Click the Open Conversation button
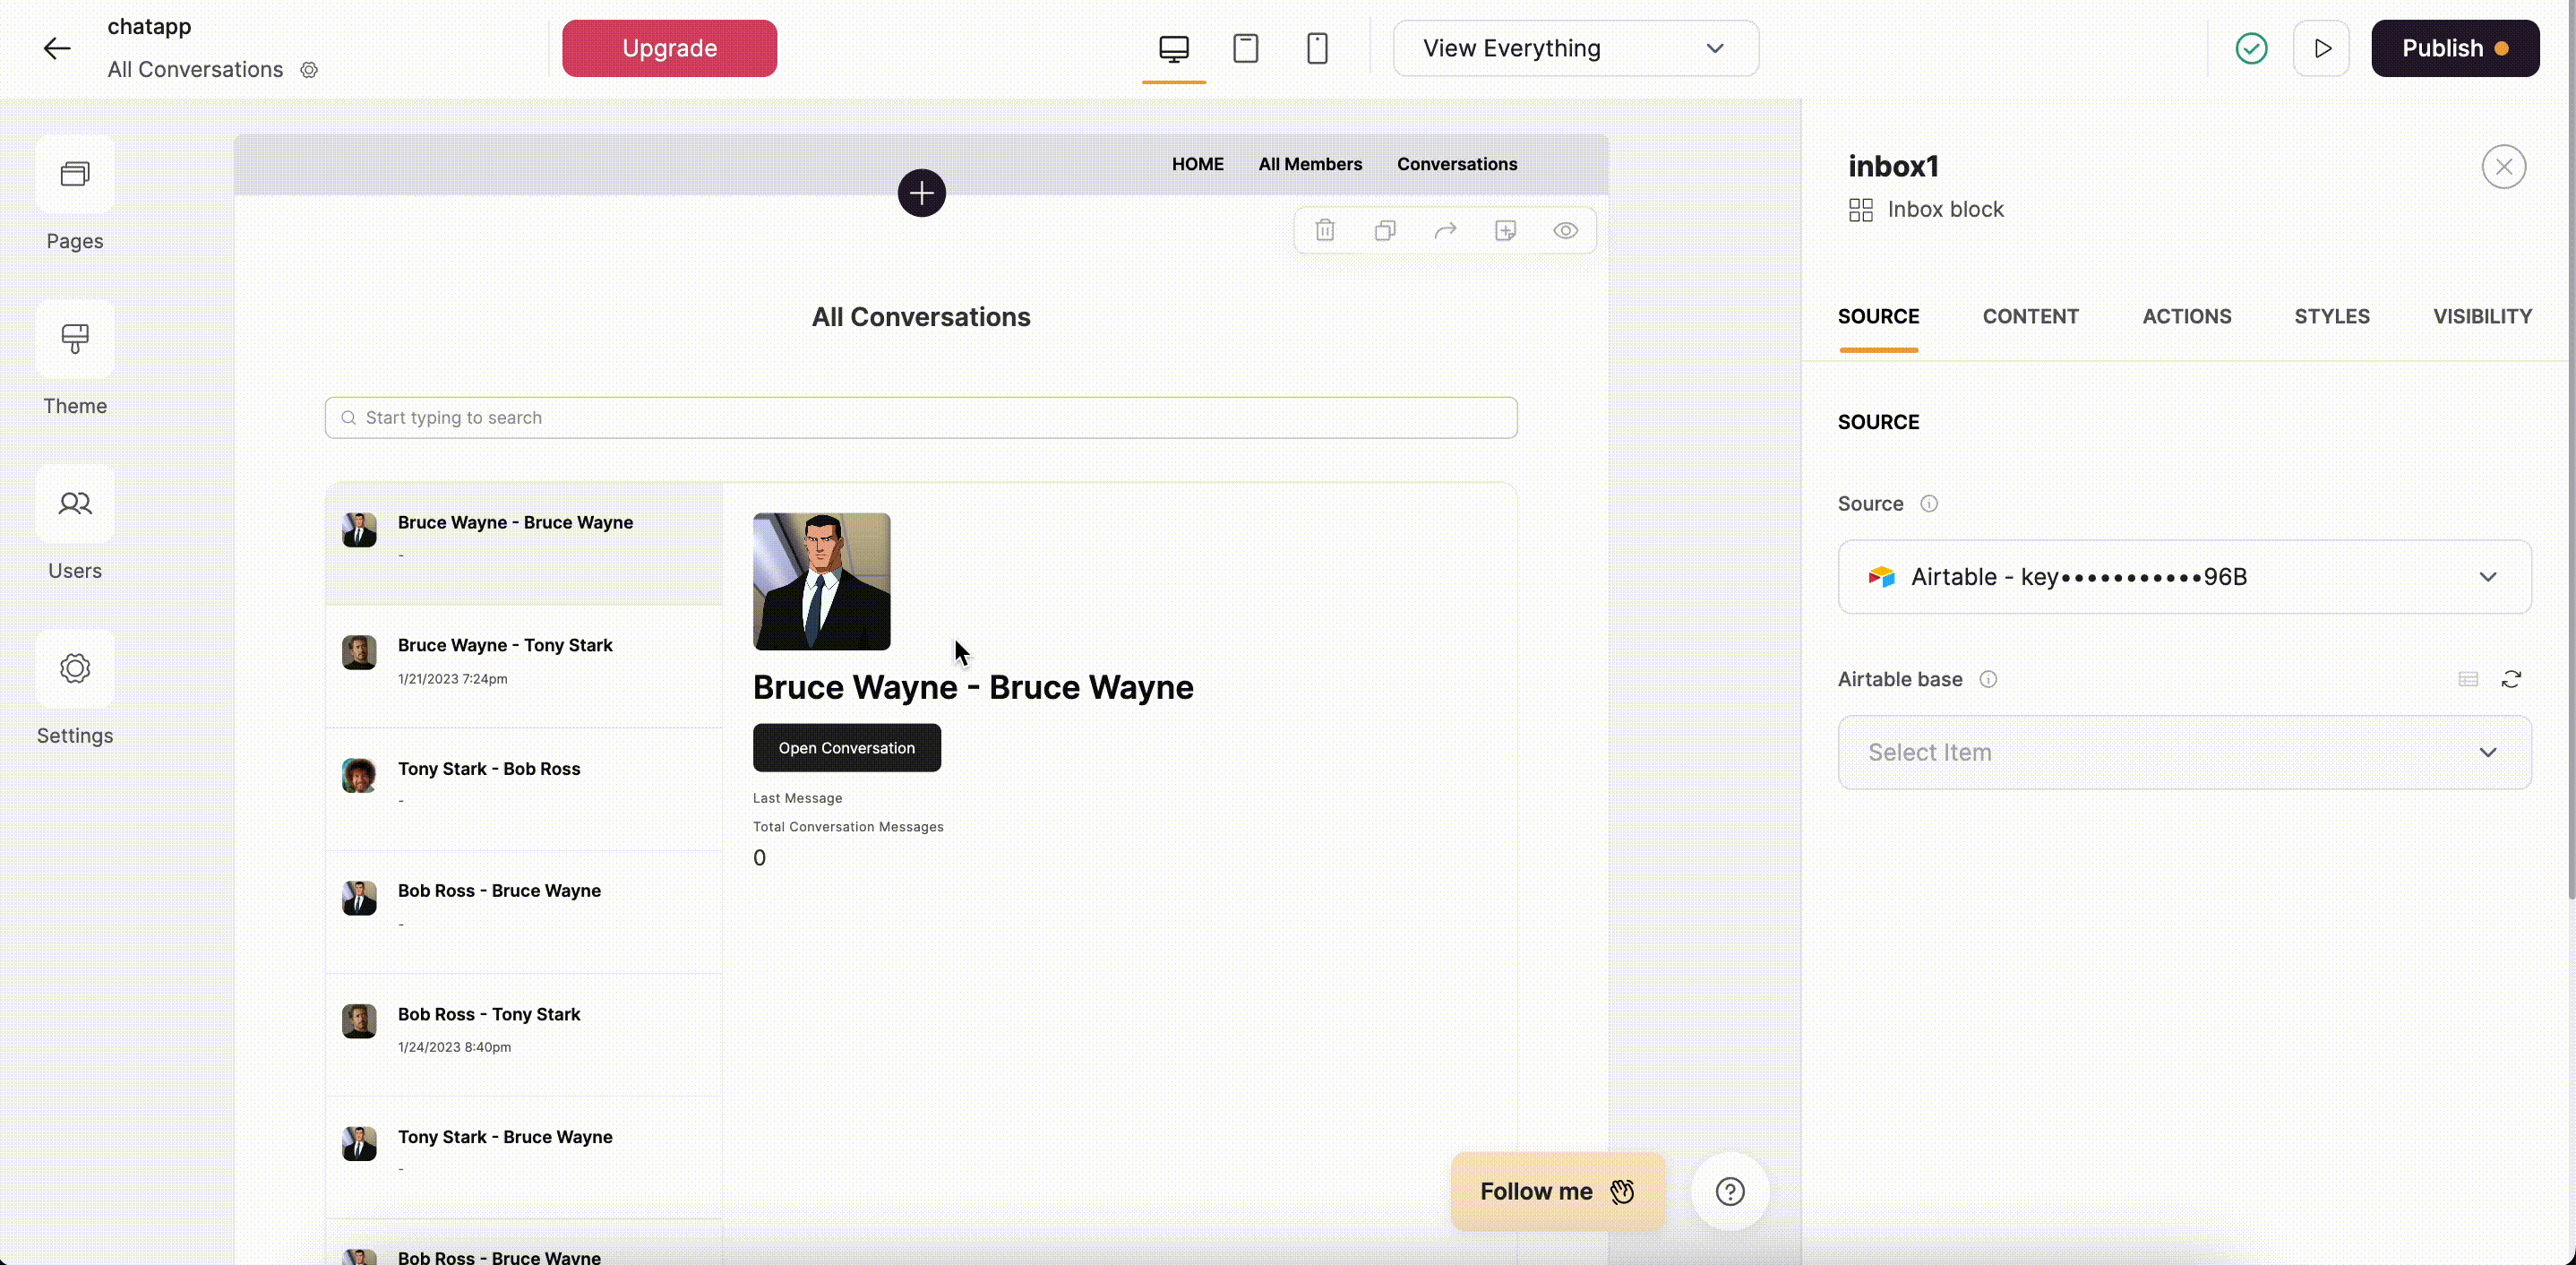The width and height of the screenshot is (2576, 1265). [x=846, y=748]
